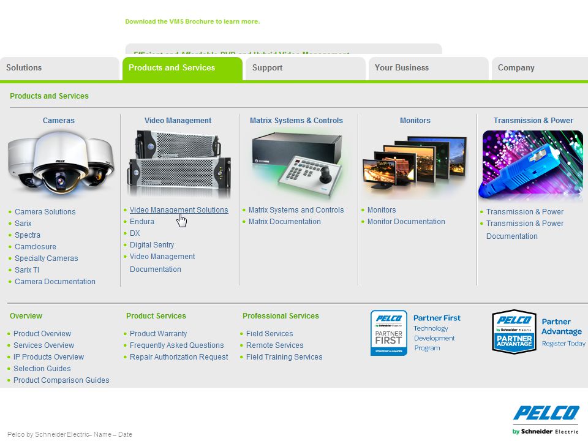Open the Your Business tab
Image resolution: width=588 pixels, height=441 pixels.
[428, 68]
